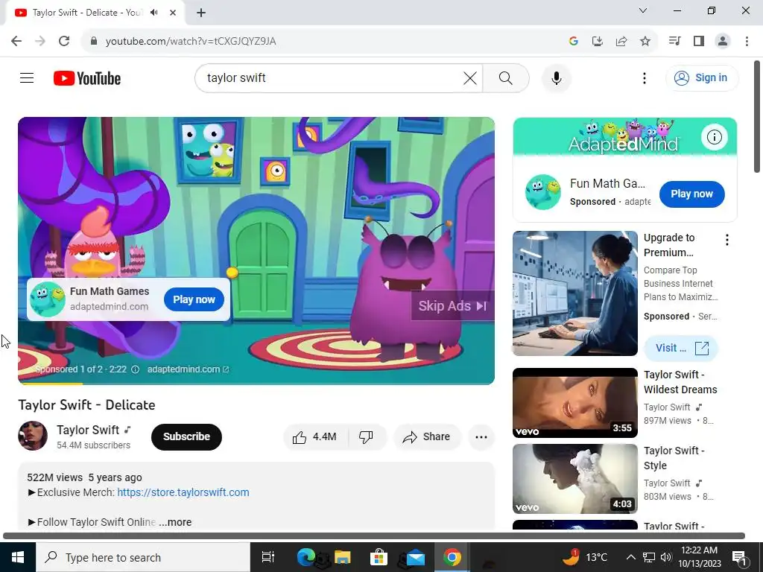The width and height of the screenshot is (763, 572).
Task: Expand description with ...more
Action: tap(175, 522)
